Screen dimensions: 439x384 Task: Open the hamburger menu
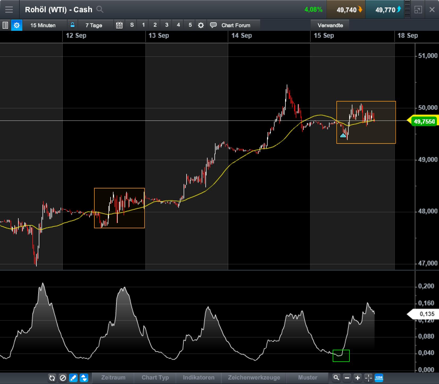9,10
